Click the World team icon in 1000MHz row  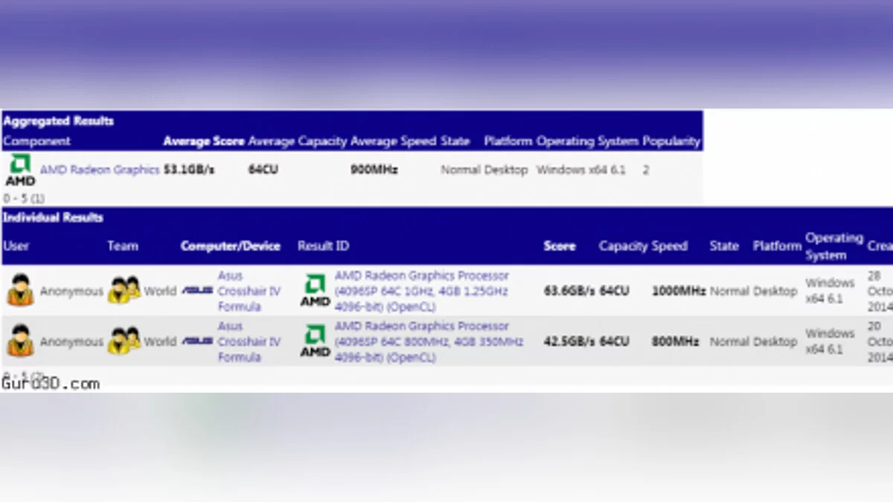pyautogui.click(x=124, y=290)
